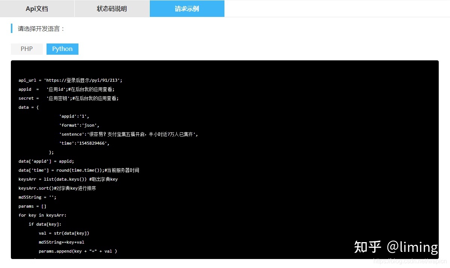
Task: Click the data['time'] round(time.time()) line
Action: point(79,170)
